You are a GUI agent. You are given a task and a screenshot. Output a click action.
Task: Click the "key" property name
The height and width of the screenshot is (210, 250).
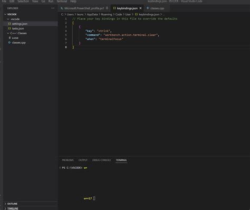click(x=89, y=31)
